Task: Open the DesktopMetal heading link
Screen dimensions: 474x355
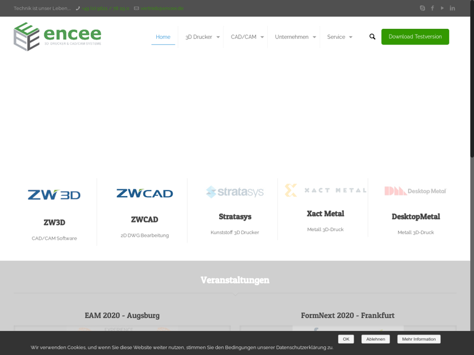Action: coord(415,216)
